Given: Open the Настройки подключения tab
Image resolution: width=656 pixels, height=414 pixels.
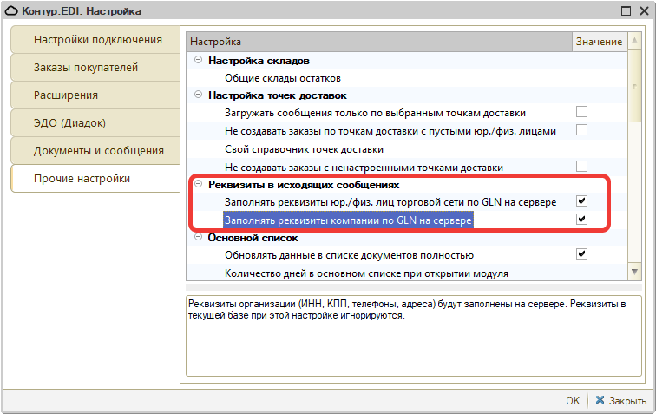Looking at the screenshot, I should (x=97, y=40).
